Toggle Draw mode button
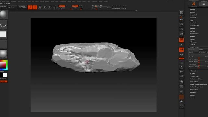The image size is (208, 117). pos(35,7)
